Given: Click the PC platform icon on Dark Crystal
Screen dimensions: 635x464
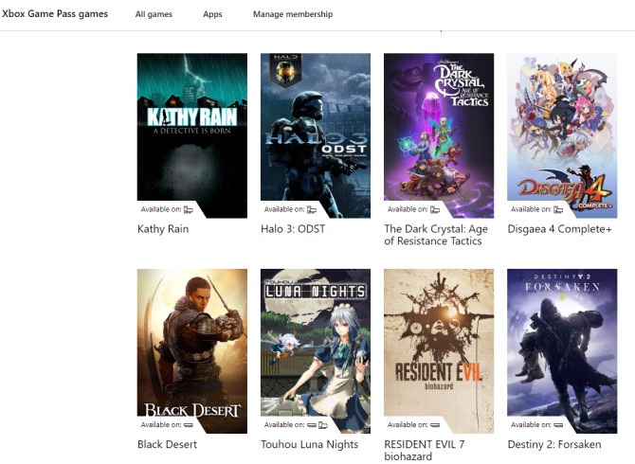Looking at the screenshot, I should coord(435,209).
